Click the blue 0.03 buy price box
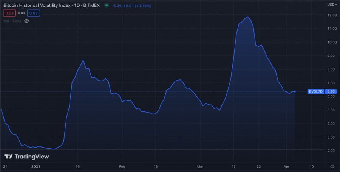This screenshot has width=340, height=172. 33,13
